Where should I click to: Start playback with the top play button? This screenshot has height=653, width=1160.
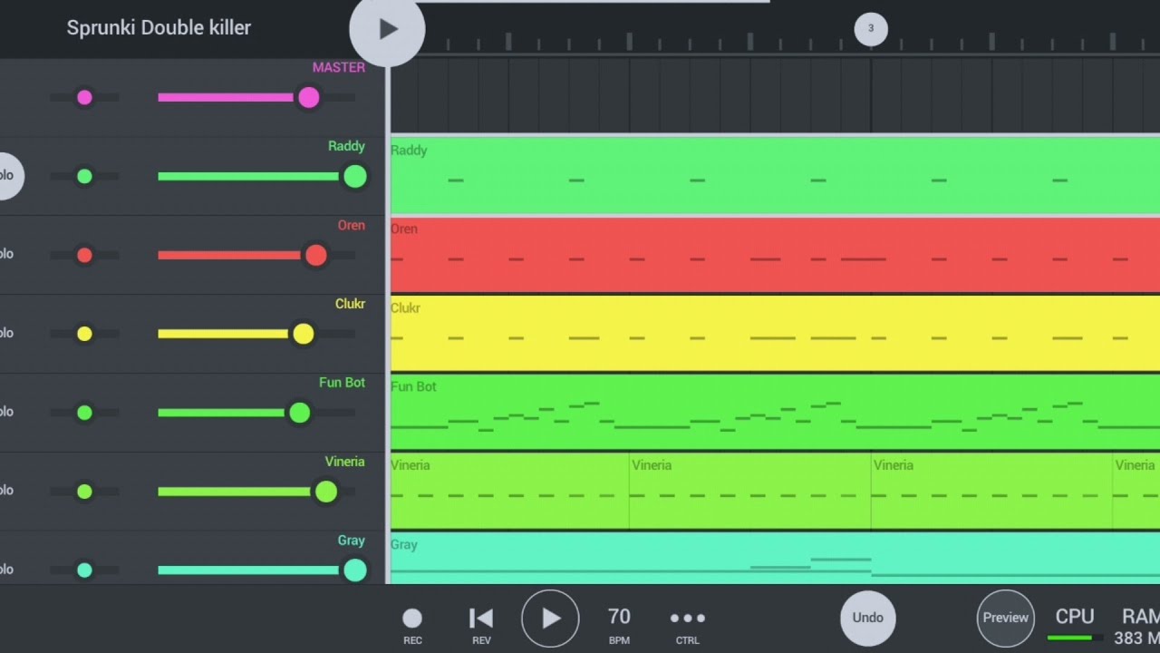387,29
